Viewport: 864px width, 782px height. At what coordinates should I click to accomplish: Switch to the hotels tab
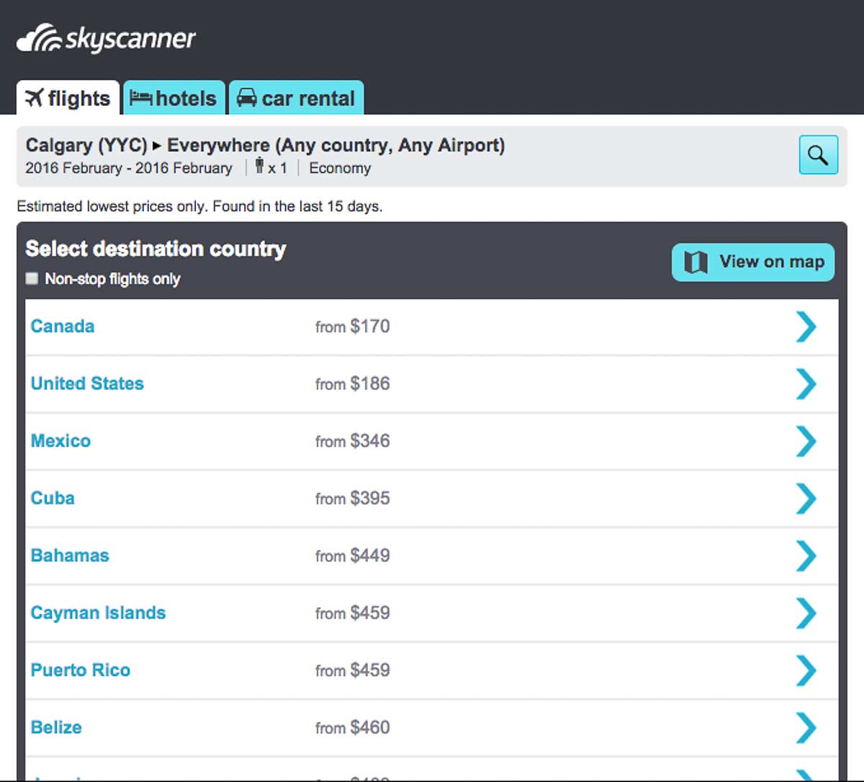click(174, 97)
